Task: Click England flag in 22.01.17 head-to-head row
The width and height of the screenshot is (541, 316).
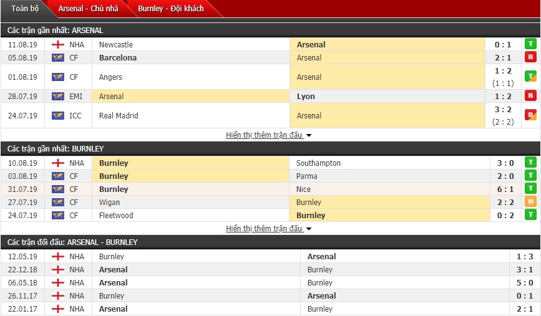Action: tap(58, 309)
